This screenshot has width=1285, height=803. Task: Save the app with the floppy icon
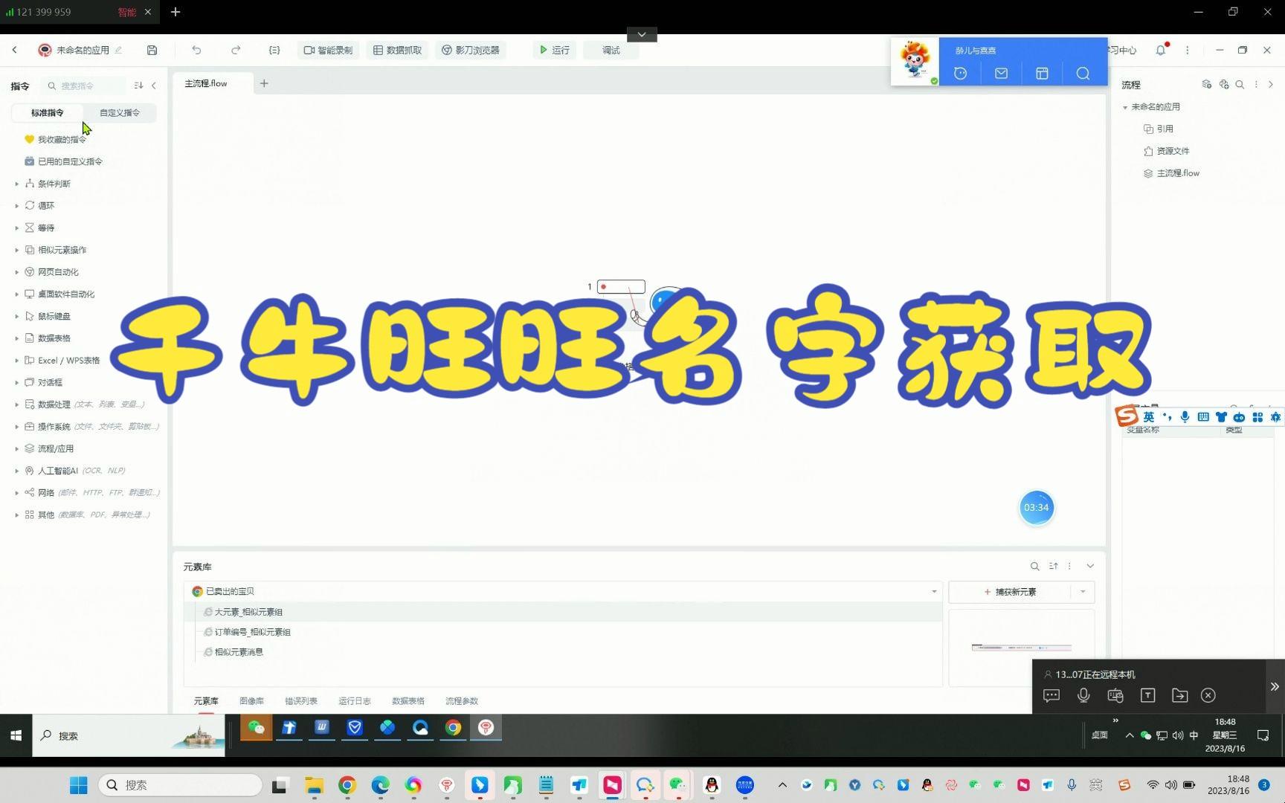152,50
